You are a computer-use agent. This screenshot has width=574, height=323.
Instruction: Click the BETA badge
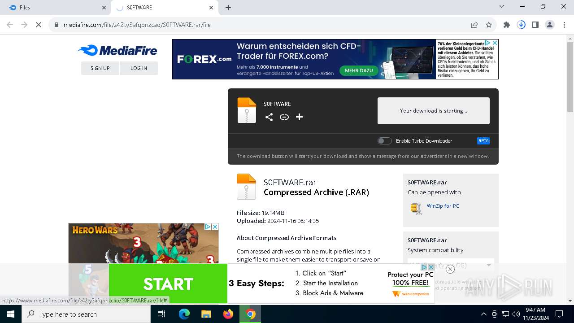tap(483, 141)
